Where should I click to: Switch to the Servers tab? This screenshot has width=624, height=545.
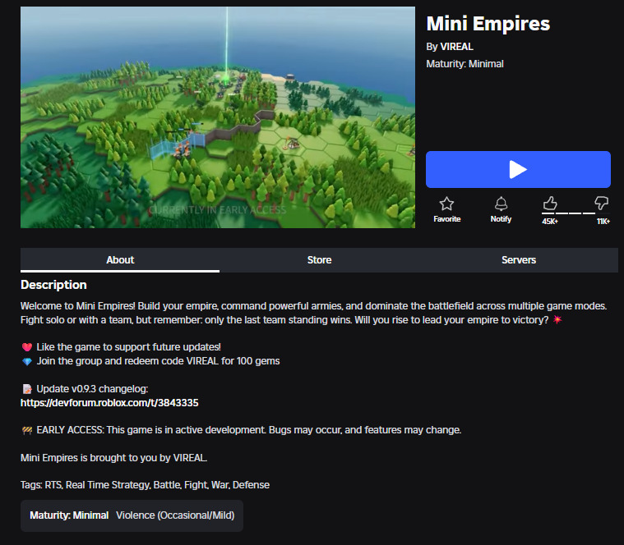coord(519,260)
